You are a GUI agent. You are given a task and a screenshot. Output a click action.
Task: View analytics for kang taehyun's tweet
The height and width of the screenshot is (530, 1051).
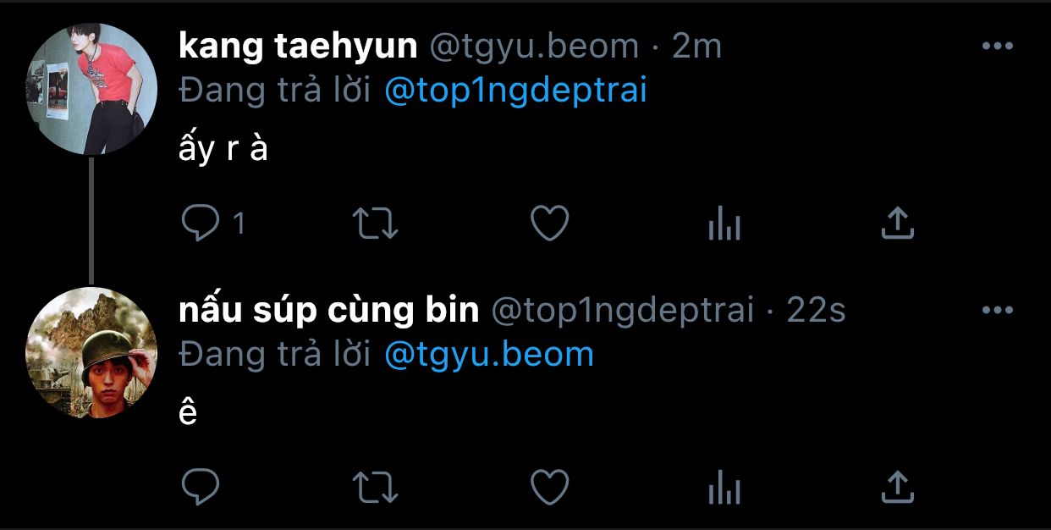(724, 224)
